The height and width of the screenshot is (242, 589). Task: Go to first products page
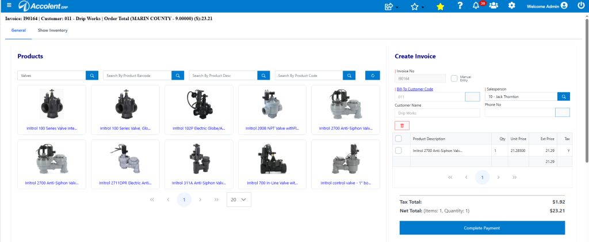click(152, 200)
